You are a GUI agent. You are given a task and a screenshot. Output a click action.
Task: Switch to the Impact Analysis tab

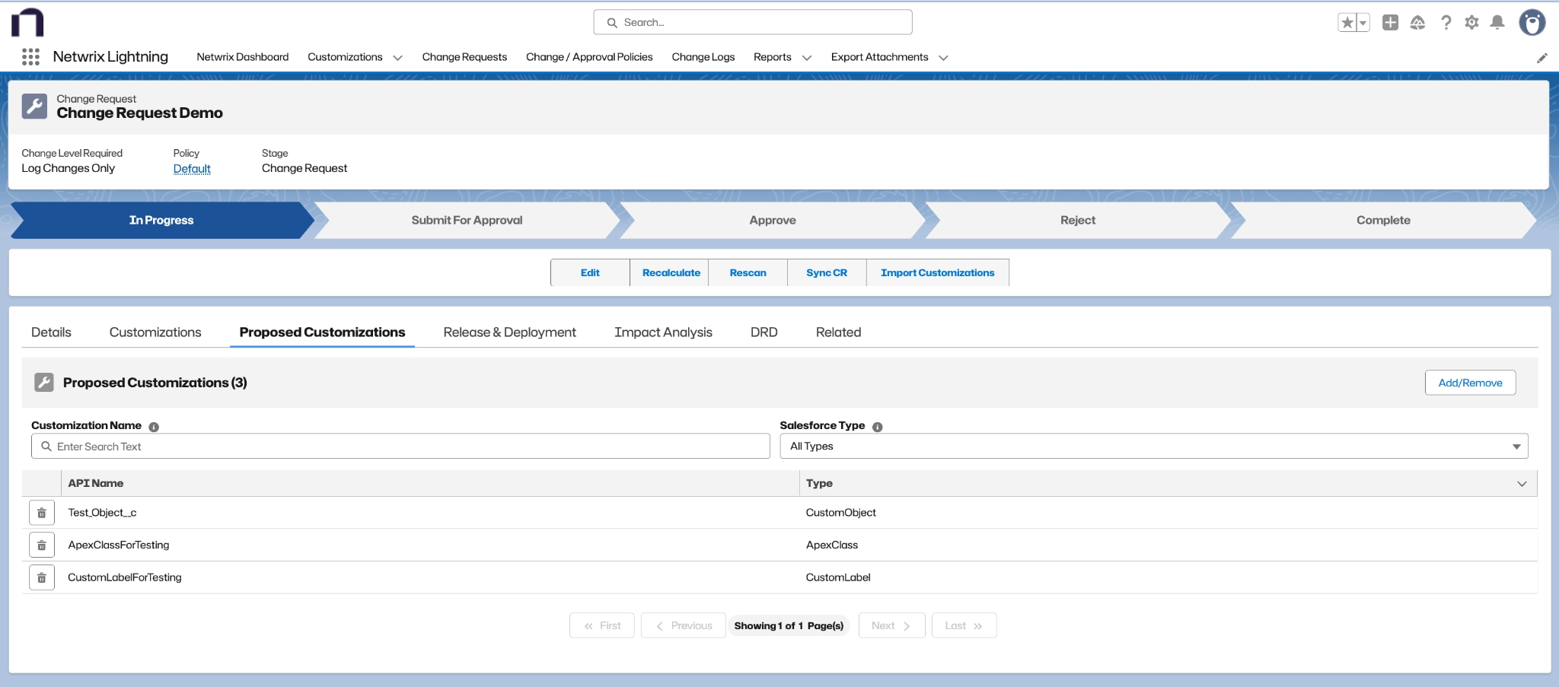point(662,332)
